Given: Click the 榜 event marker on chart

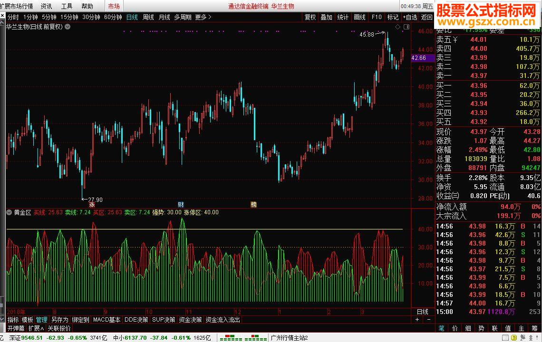Looking at the screenshot, I should tap(254, 205).
